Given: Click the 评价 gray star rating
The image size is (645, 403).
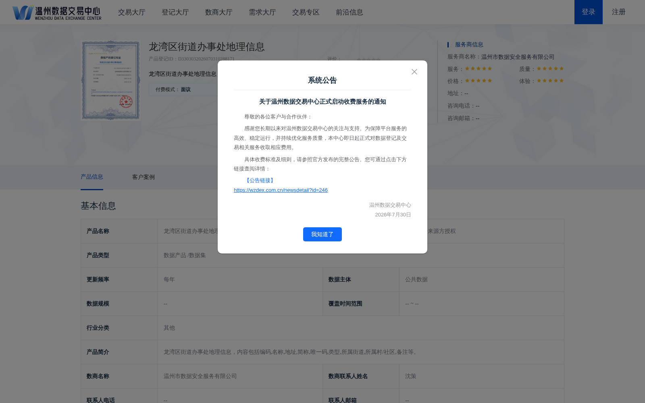Looking at the screenshot, I should (368, 59).
